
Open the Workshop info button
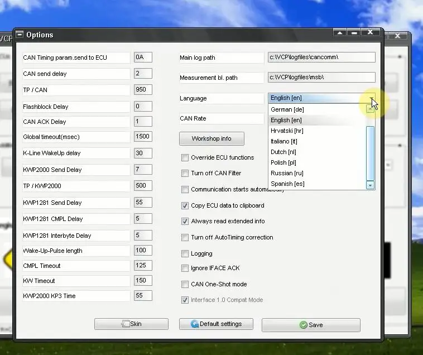click(x=212, y=138)
